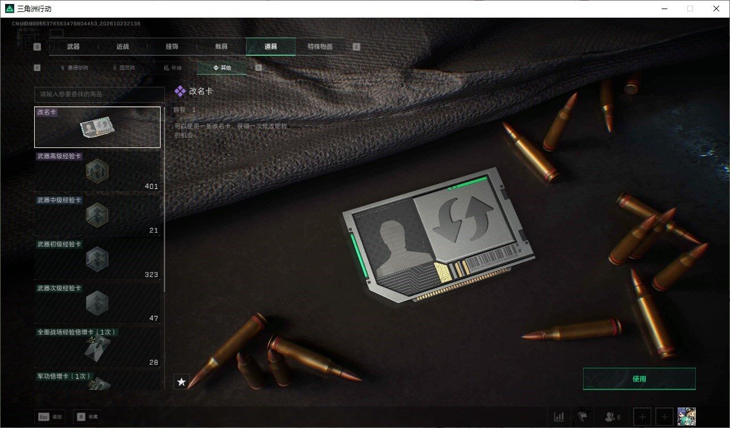Select the 武器高级经验卡 item
This screenshot has width=730, height=428.
pyautogui.click(x=97, y=171)
